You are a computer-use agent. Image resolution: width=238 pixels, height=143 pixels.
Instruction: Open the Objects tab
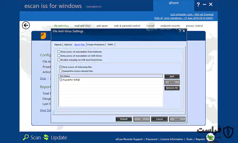[58, 45]
